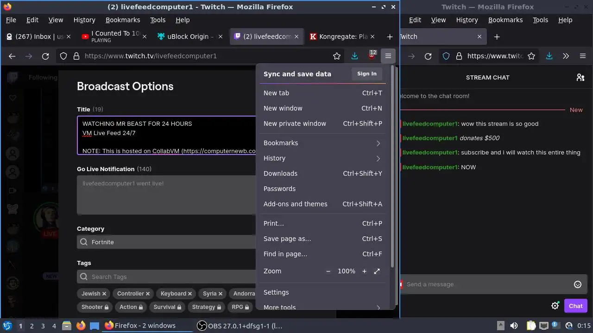Screen dimensions: 593x333
Task: Open Downloads from the application menu
Action: pos(323,173)
